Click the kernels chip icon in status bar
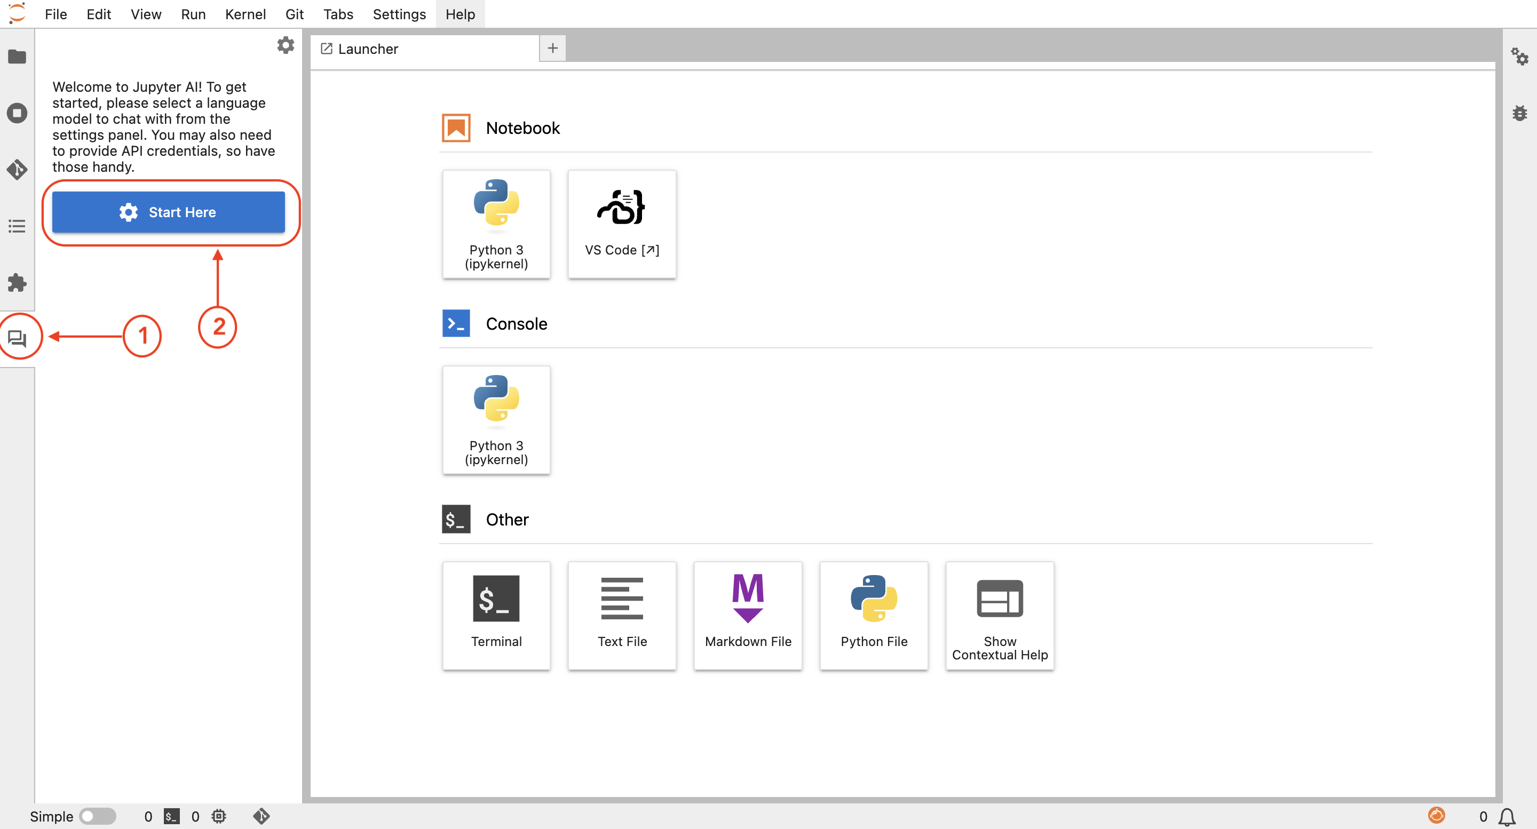 click(219, 817)
